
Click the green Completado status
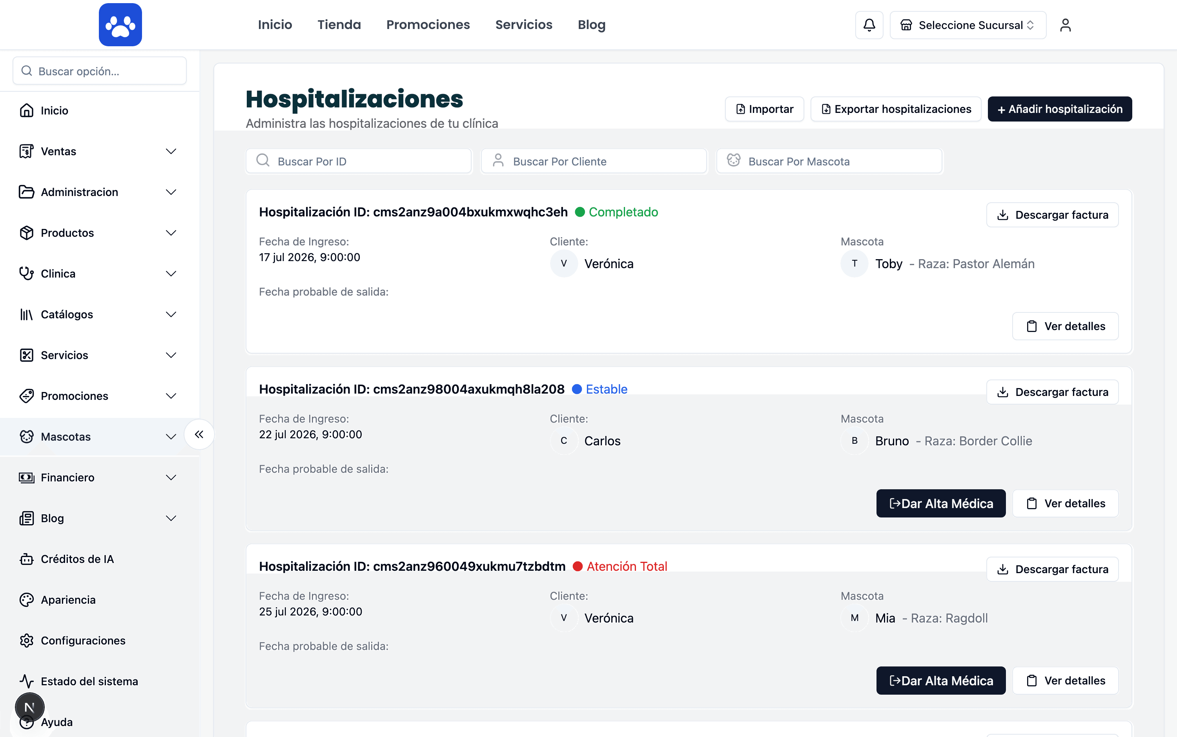tap(616, 212)
